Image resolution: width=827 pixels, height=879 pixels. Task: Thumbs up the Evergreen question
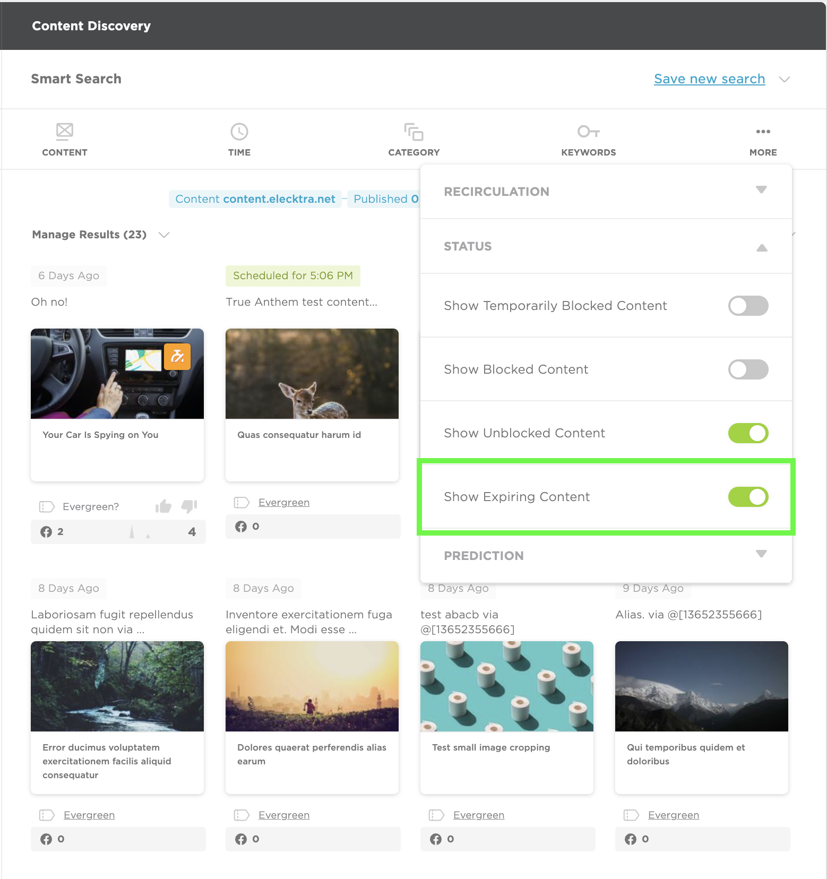coord(163,506)
